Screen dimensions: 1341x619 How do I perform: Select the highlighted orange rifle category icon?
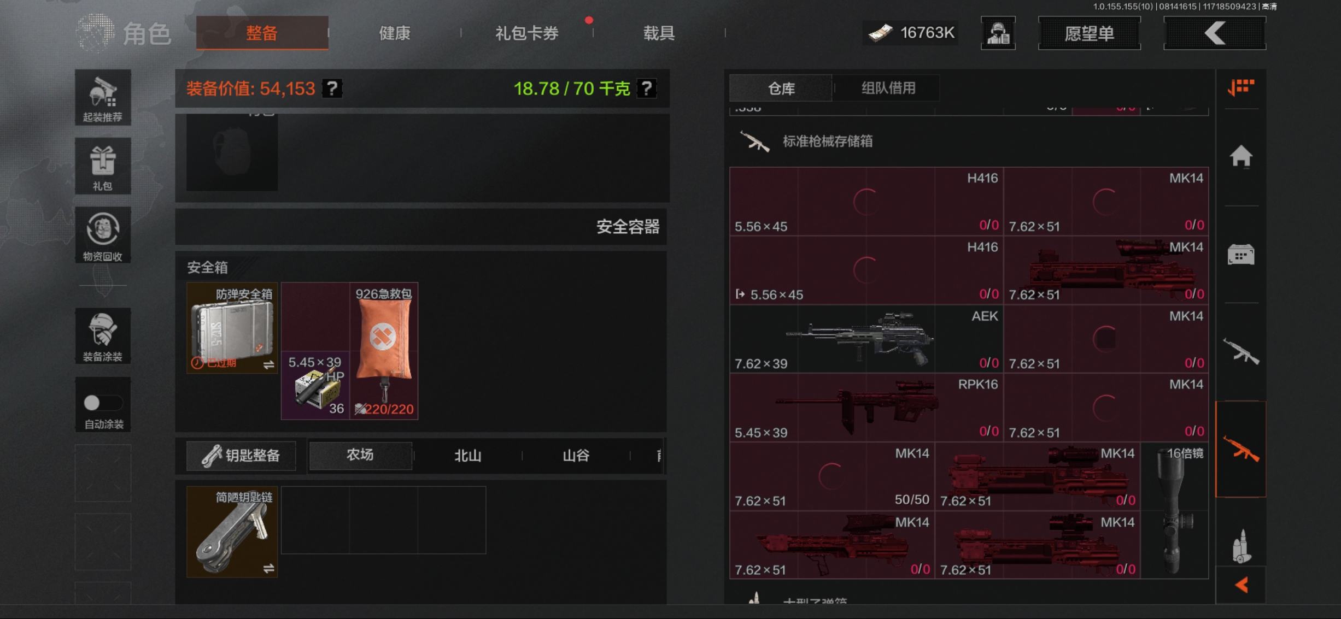(x=1241, y=449)
